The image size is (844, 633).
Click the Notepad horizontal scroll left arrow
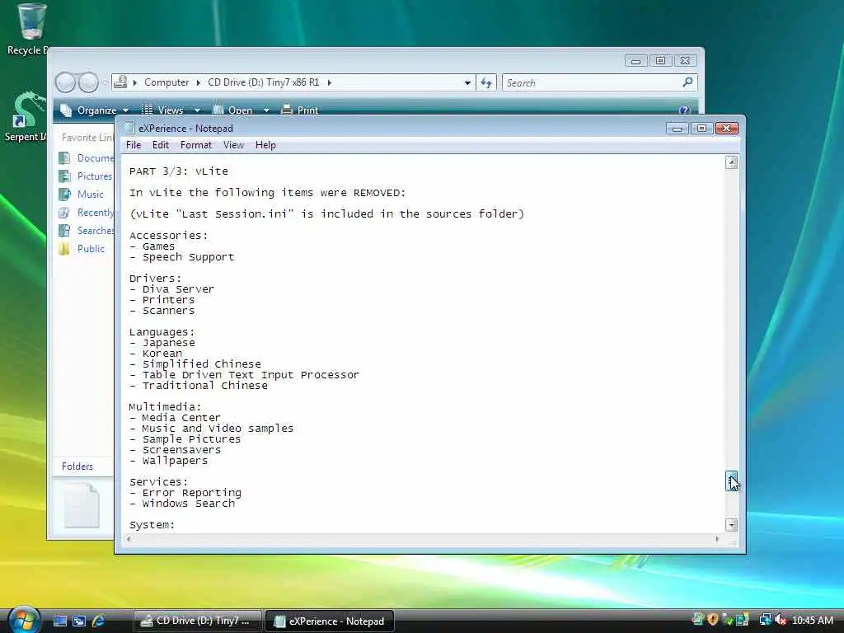[x=129, y=539]
